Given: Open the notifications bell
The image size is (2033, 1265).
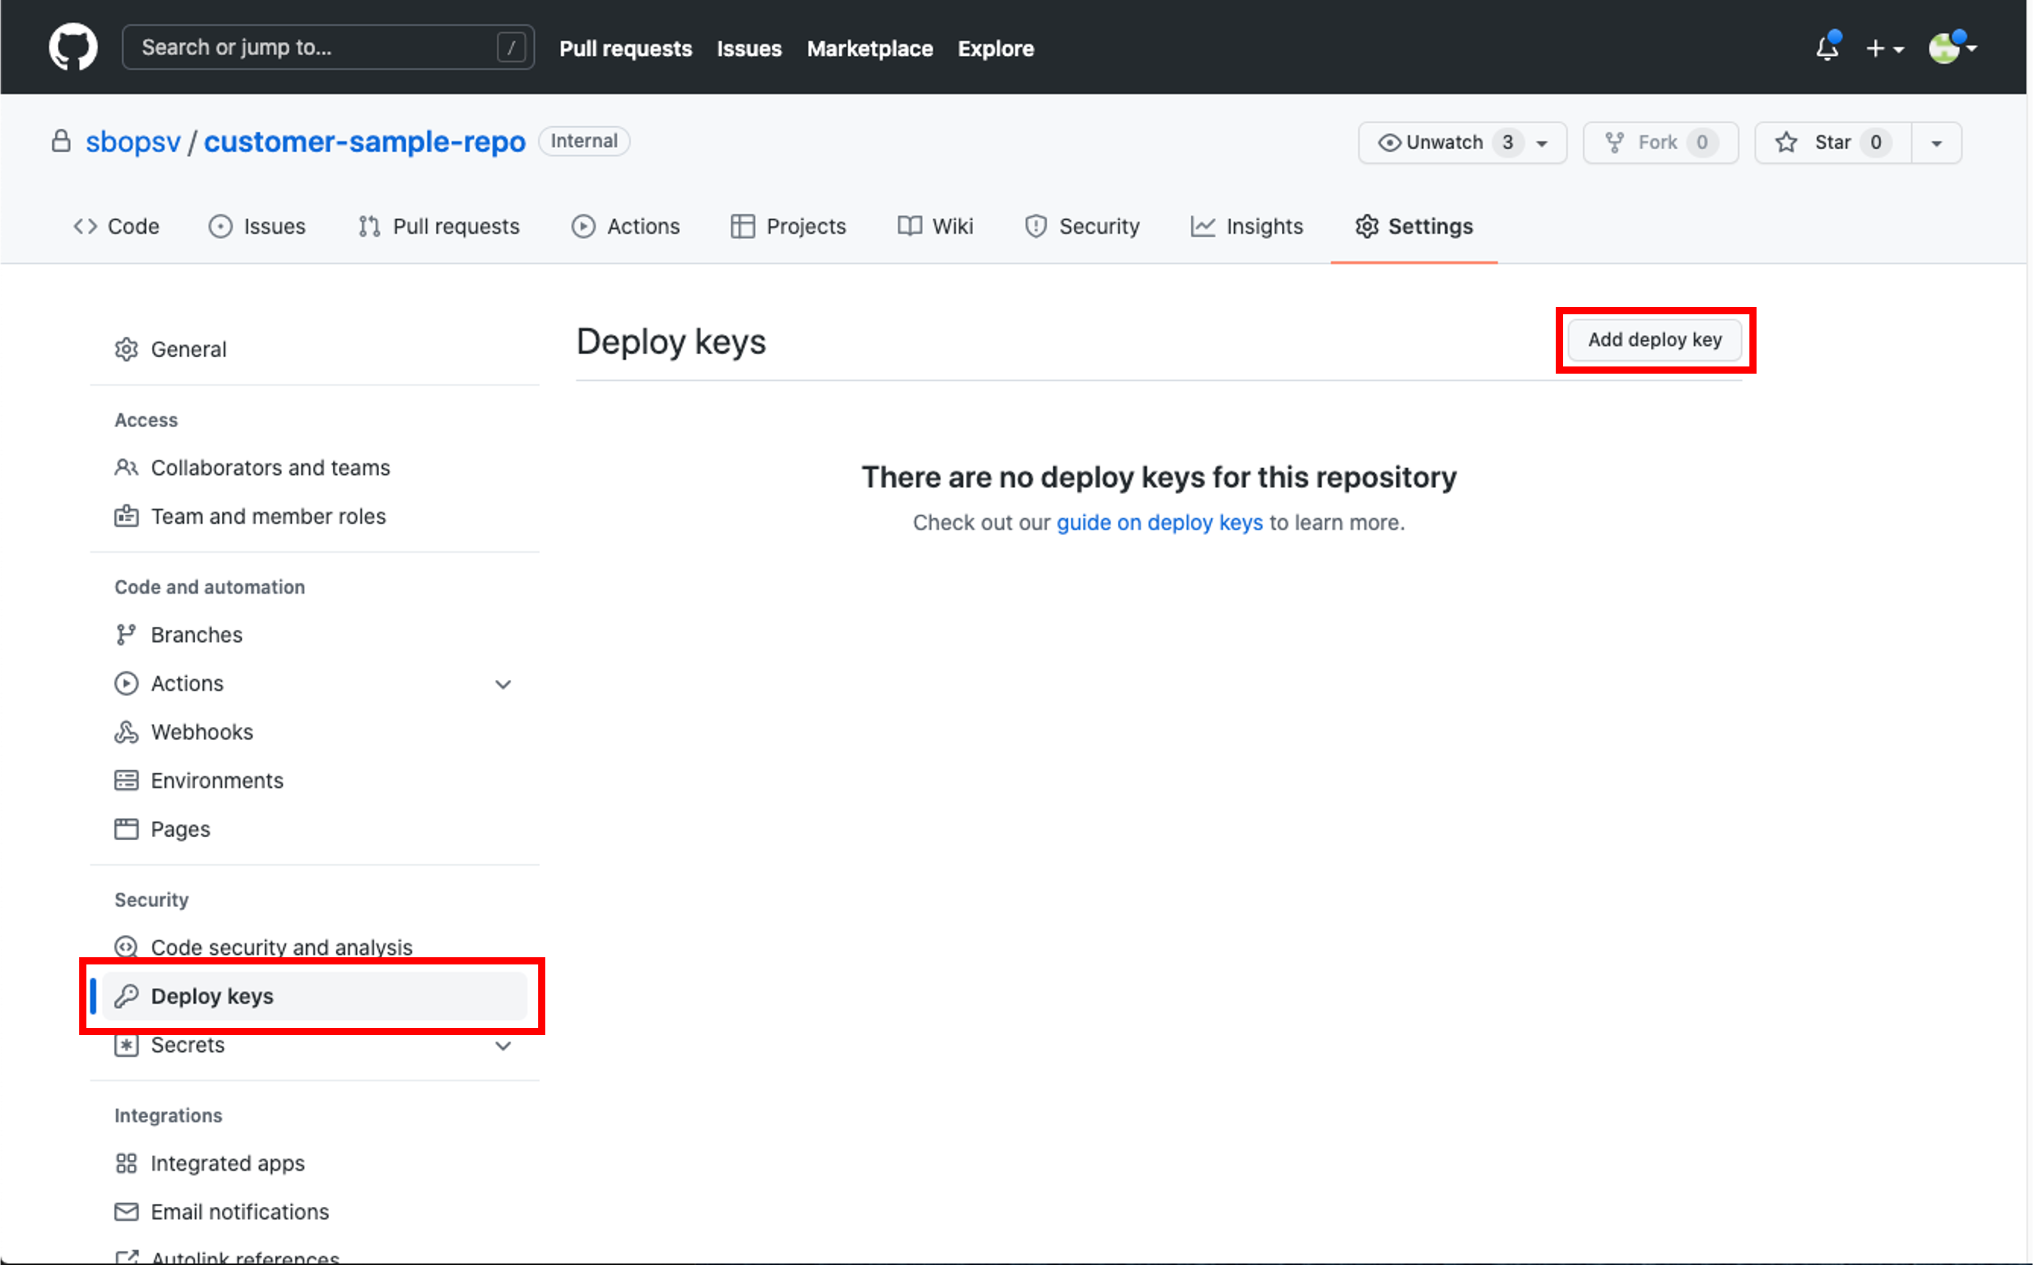Looking at the screenshot, I should [x=1827, y=48].
